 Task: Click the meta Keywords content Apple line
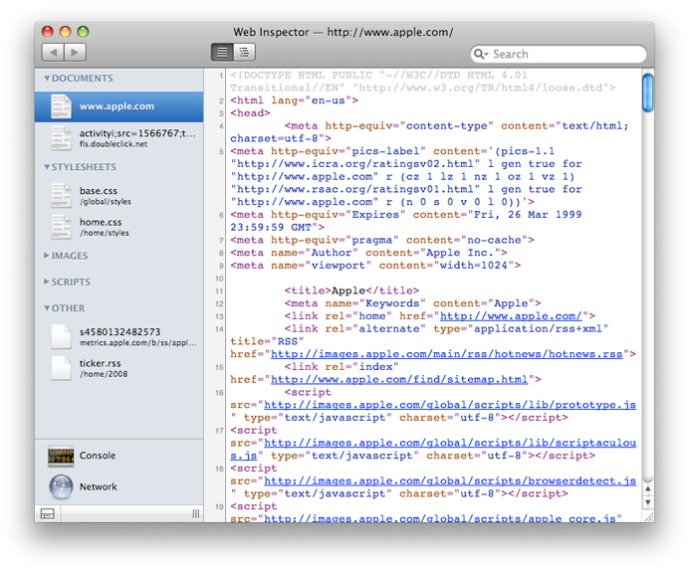point(412,303)
